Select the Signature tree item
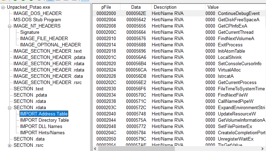The height and width of the screenshot is (151, 266). point(30,32)
